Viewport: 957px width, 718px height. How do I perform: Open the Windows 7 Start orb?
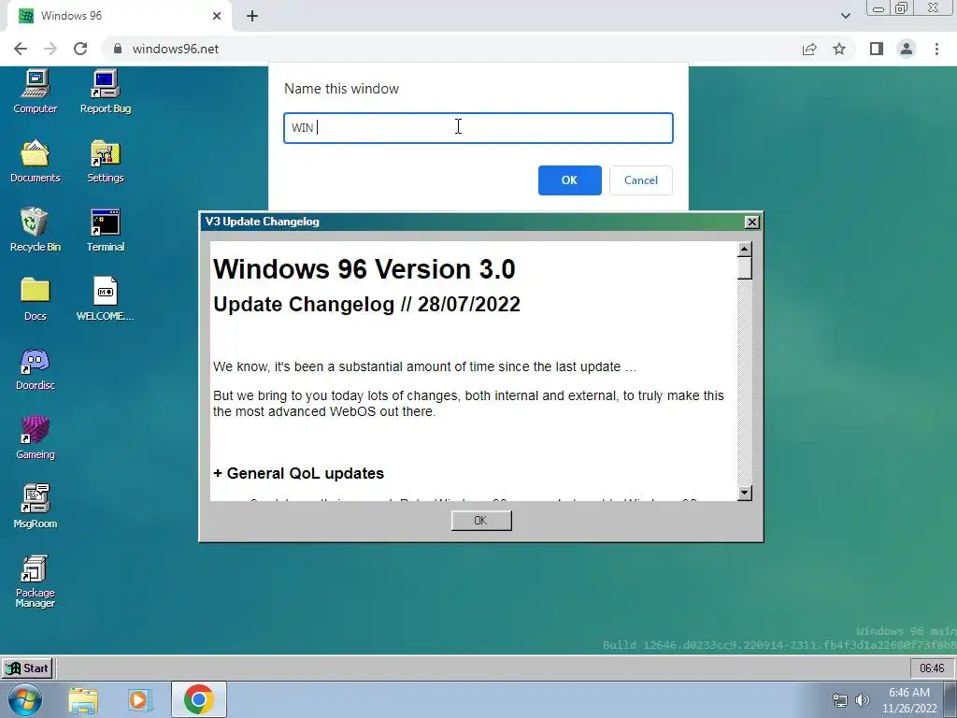[25, 699]
